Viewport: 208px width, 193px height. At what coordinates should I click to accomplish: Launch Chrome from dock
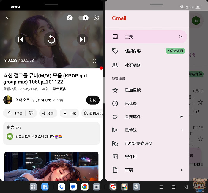point(85,187)
